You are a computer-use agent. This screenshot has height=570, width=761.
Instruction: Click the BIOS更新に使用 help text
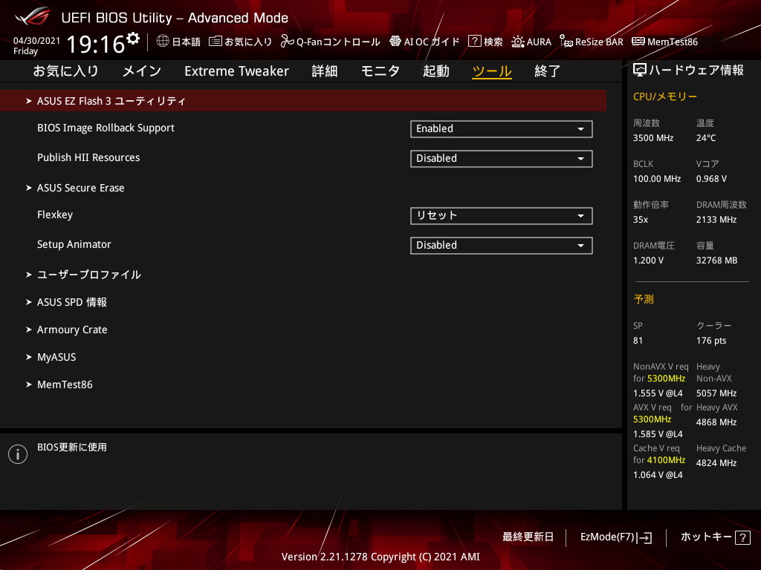pos(72,447)
